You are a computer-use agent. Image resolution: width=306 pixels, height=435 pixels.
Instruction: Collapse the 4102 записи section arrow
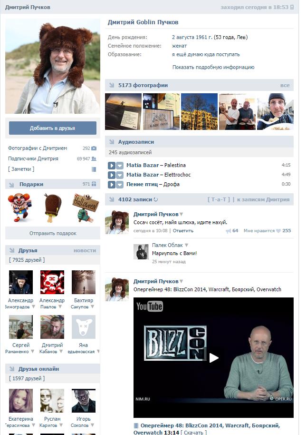pyautogui.click(x=112, y=199)
